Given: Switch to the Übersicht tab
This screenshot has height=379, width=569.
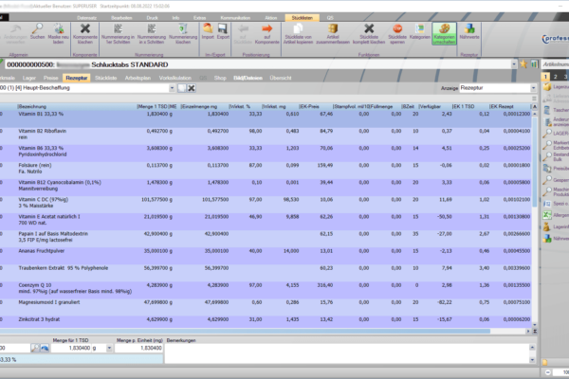Looking at the screenshot, I should pos(281,78).
